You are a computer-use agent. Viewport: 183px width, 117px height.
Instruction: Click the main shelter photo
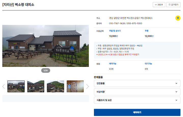(46, 46)
